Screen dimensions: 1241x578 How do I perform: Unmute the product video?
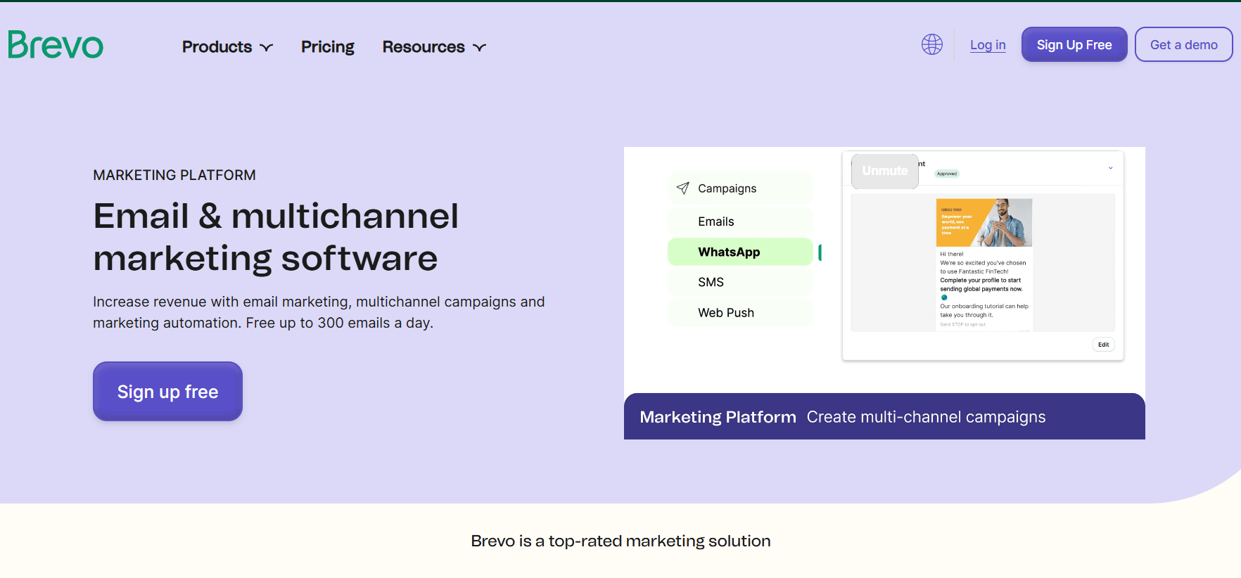click(x=885, y=171)
